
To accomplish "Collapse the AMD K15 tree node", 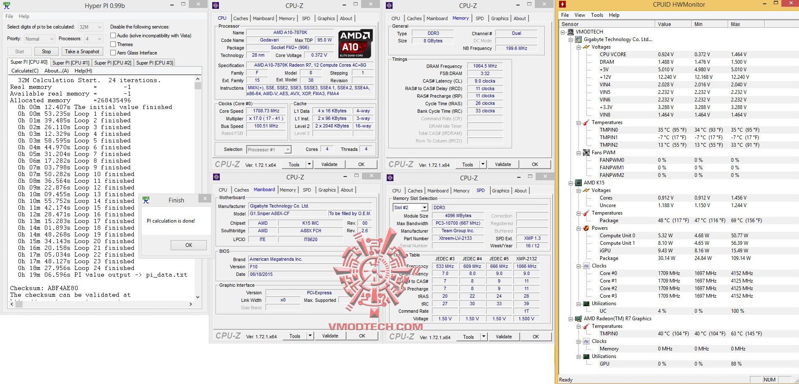I will click(570, 183).
